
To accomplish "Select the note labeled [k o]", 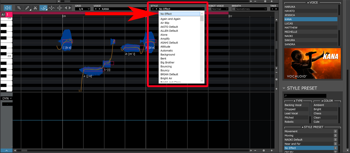I will click(67, 41).
